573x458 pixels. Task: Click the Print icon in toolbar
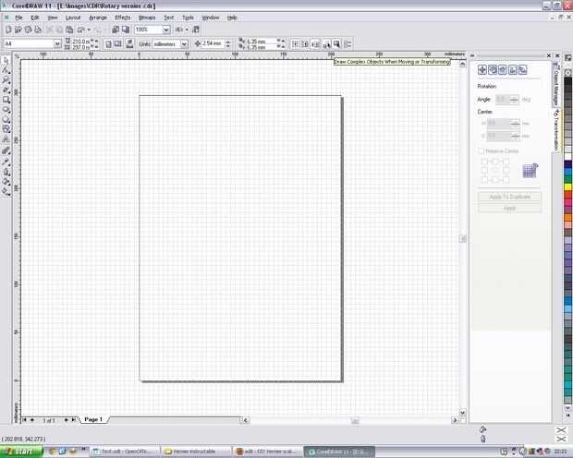(38, 30)
